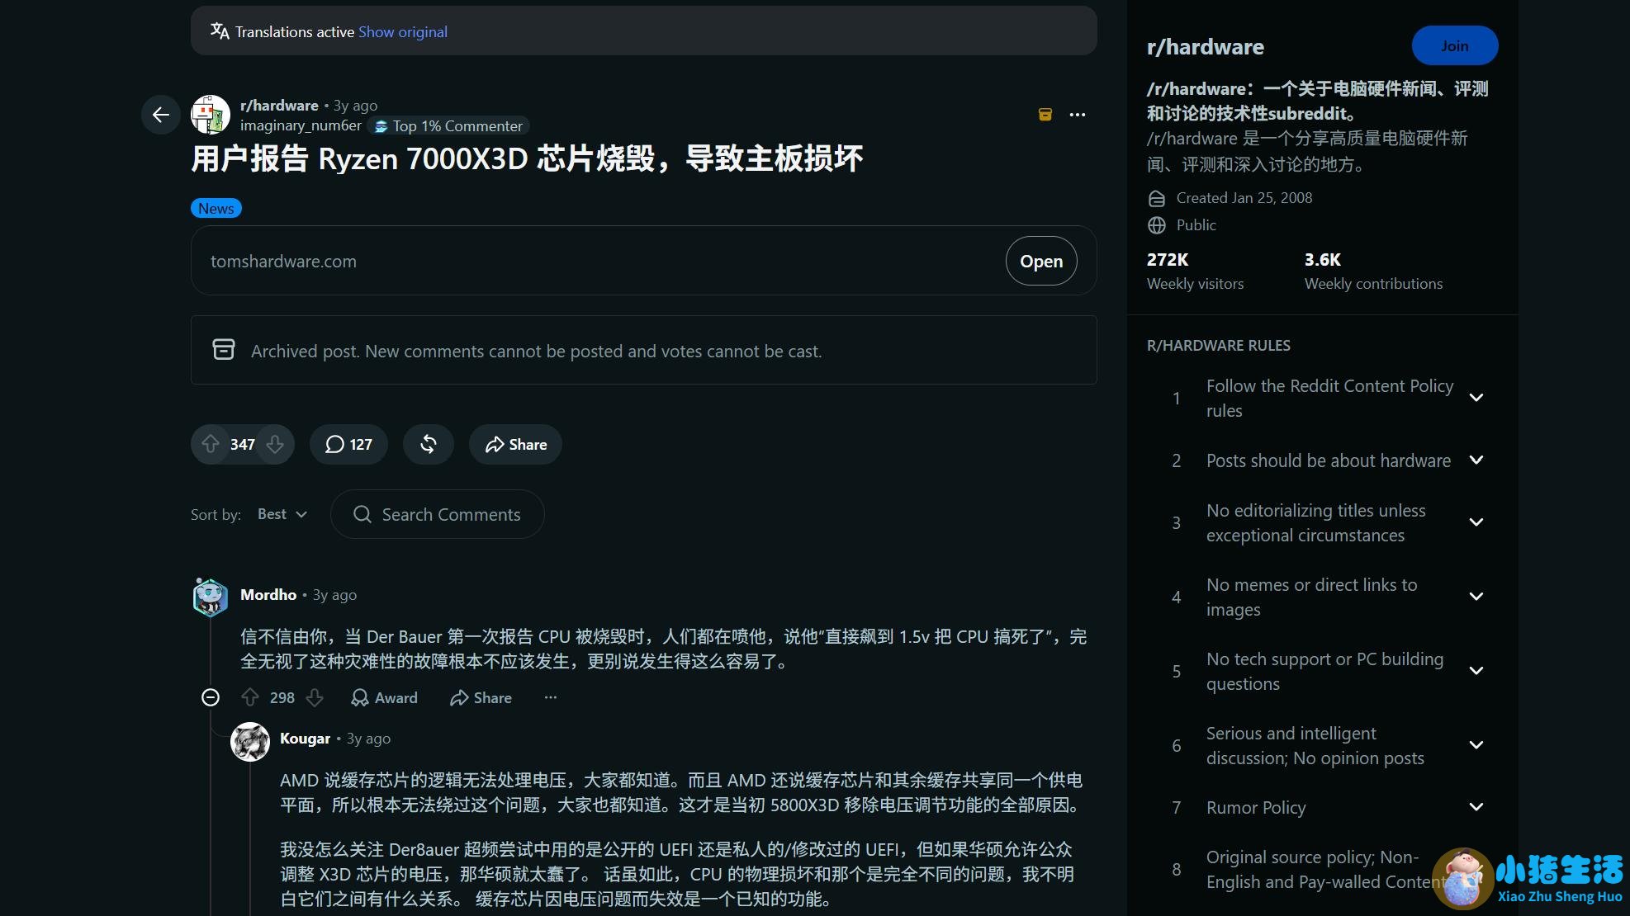Screen dimensions: 1630x916
Task: Click the yellow archived post icon
Action: 1045,115
